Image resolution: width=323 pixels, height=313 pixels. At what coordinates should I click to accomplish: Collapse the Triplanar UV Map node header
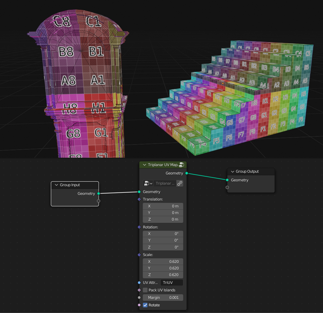[144, 165]
